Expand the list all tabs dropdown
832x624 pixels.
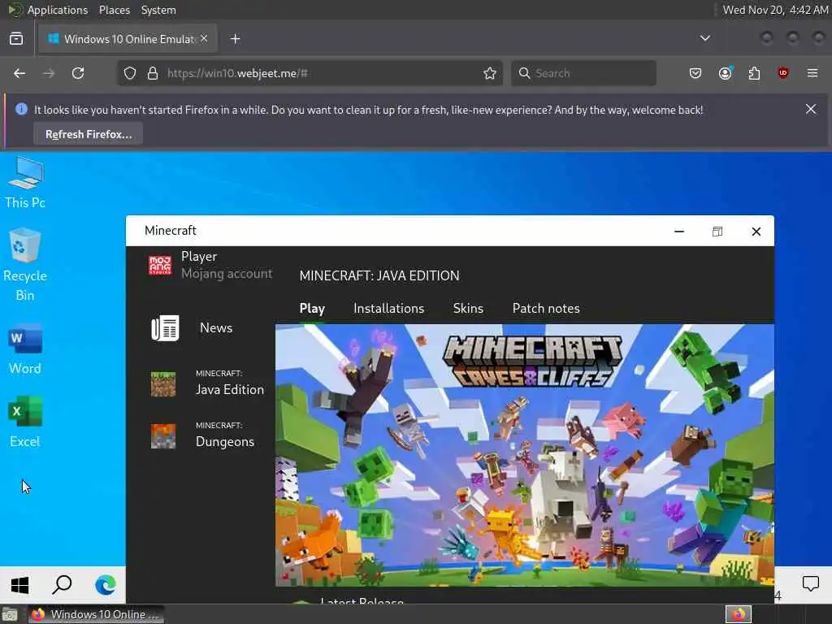pyautogui.click(x=705, y=38)
